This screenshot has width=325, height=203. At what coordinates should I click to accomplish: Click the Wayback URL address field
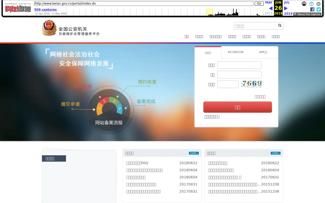tap(144, 4)
